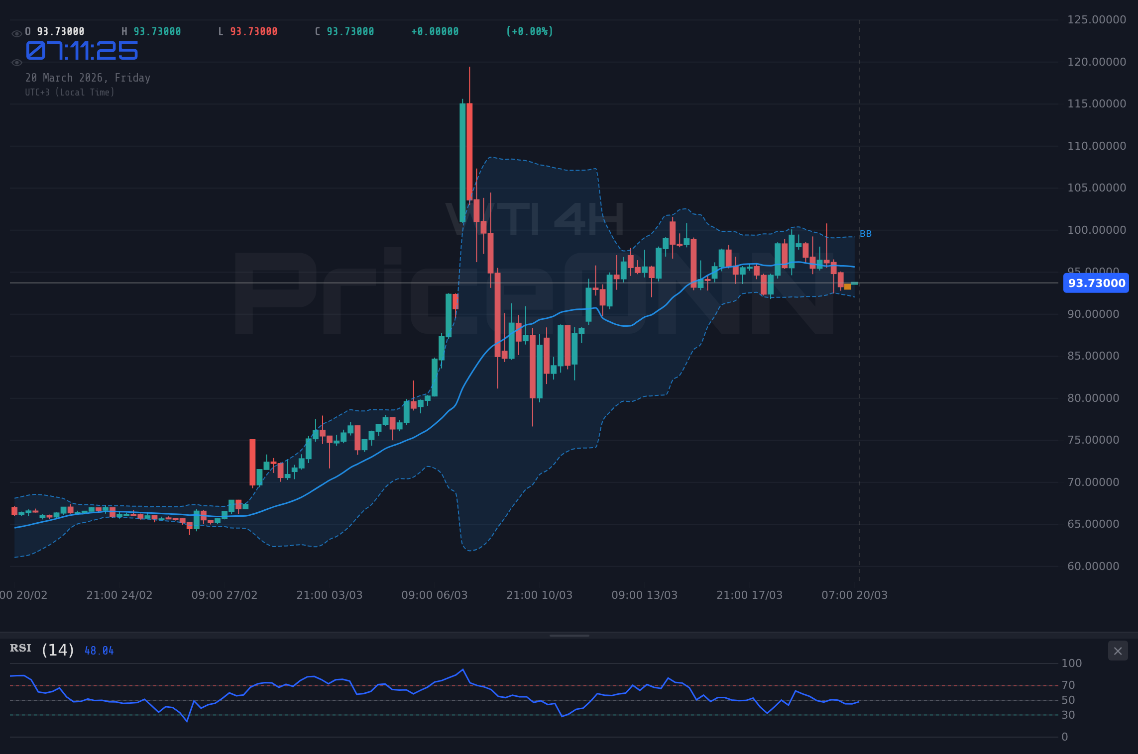Screen dimensions: 1138x754
Task: Select the +0.00% change percentage
Action: (x=529, y=31)
